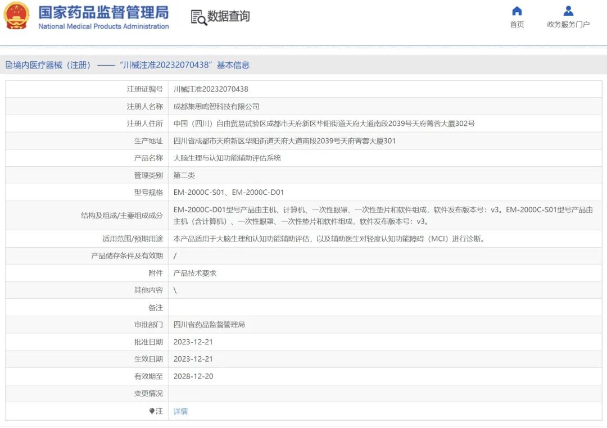Click the registrant name 成都集思鸣智科技有限公司
The height and width of the screenshot is (428, 607).
pyautogui.click(x=216, y=106)
